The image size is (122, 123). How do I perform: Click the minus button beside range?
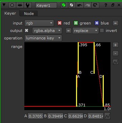coord(116,53)
